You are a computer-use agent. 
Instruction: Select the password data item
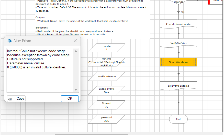click(107, 119)
